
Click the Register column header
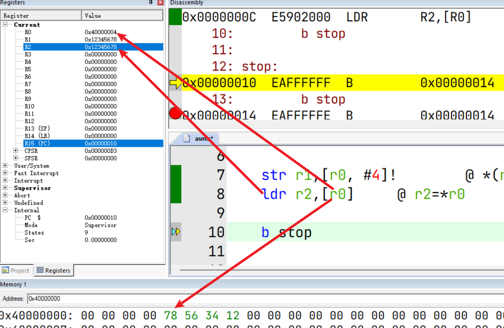[41, 16]
